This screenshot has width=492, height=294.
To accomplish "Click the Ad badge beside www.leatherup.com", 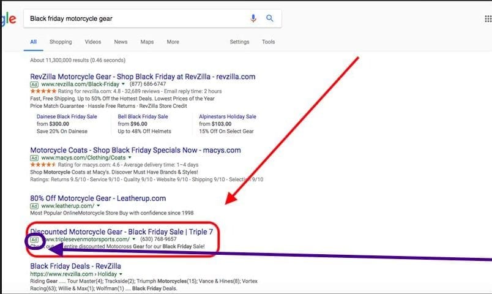I will coord(34,206).
